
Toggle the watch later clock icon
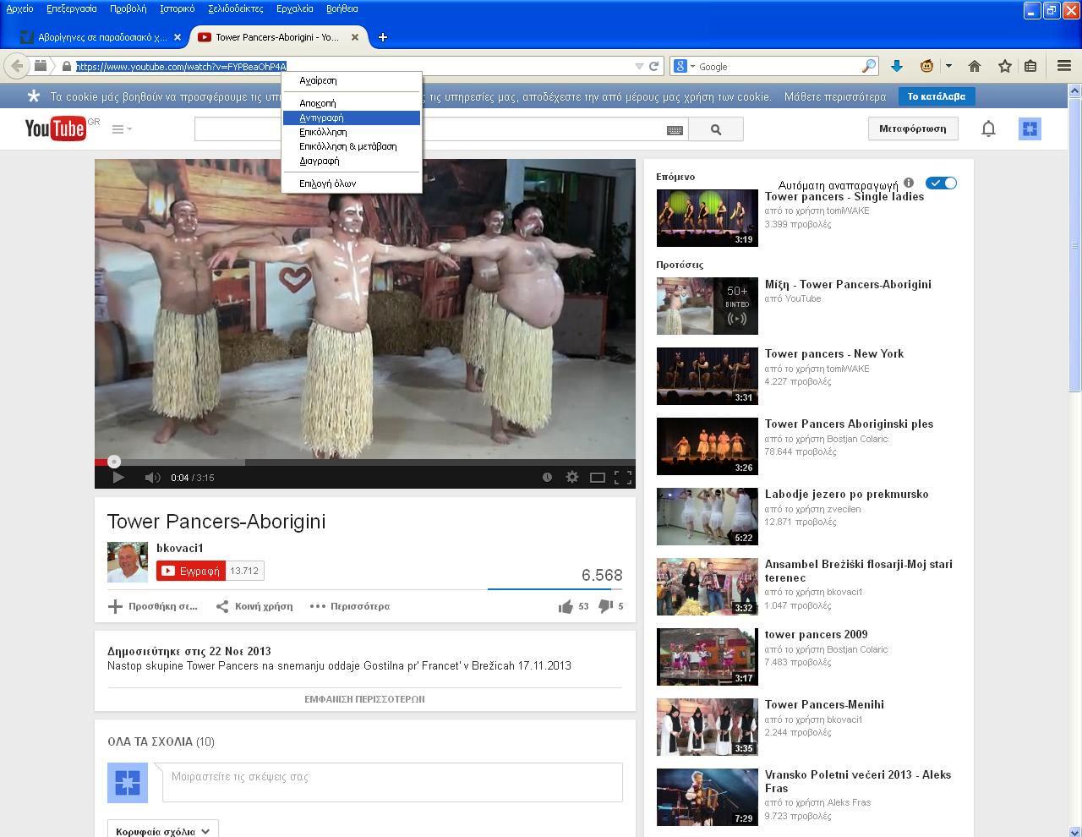click(x=547, y=478)
